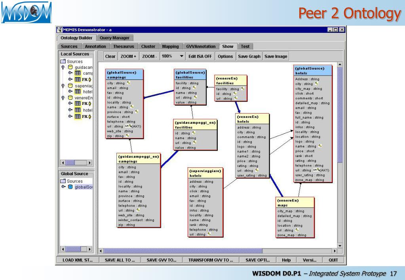
Task: Click the Clear button
Action: click(110, 56)
